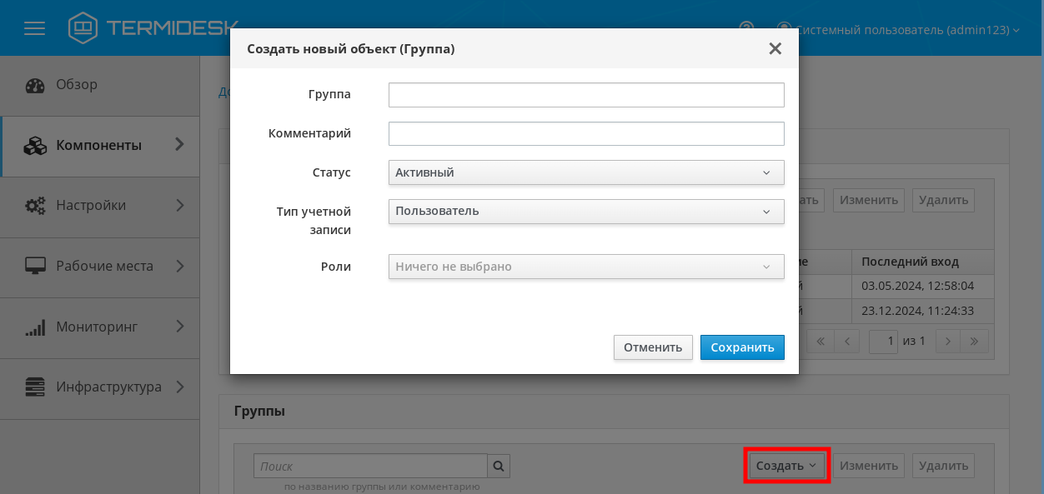Open the Системный пользователь account menu
Image resolution: width=1044 pixels, height=494 pixels.
click(x=899, y=30)
